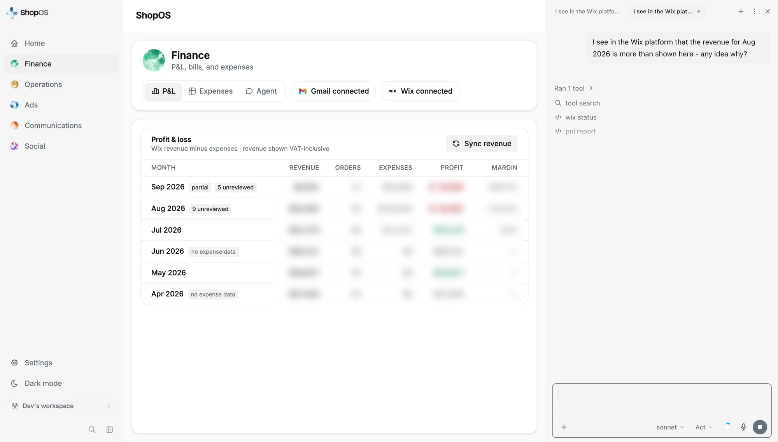Click the REVENUE column header
The width and height of the screenshot is (778, 442).
pyautogui.click(x=304, y=168)
